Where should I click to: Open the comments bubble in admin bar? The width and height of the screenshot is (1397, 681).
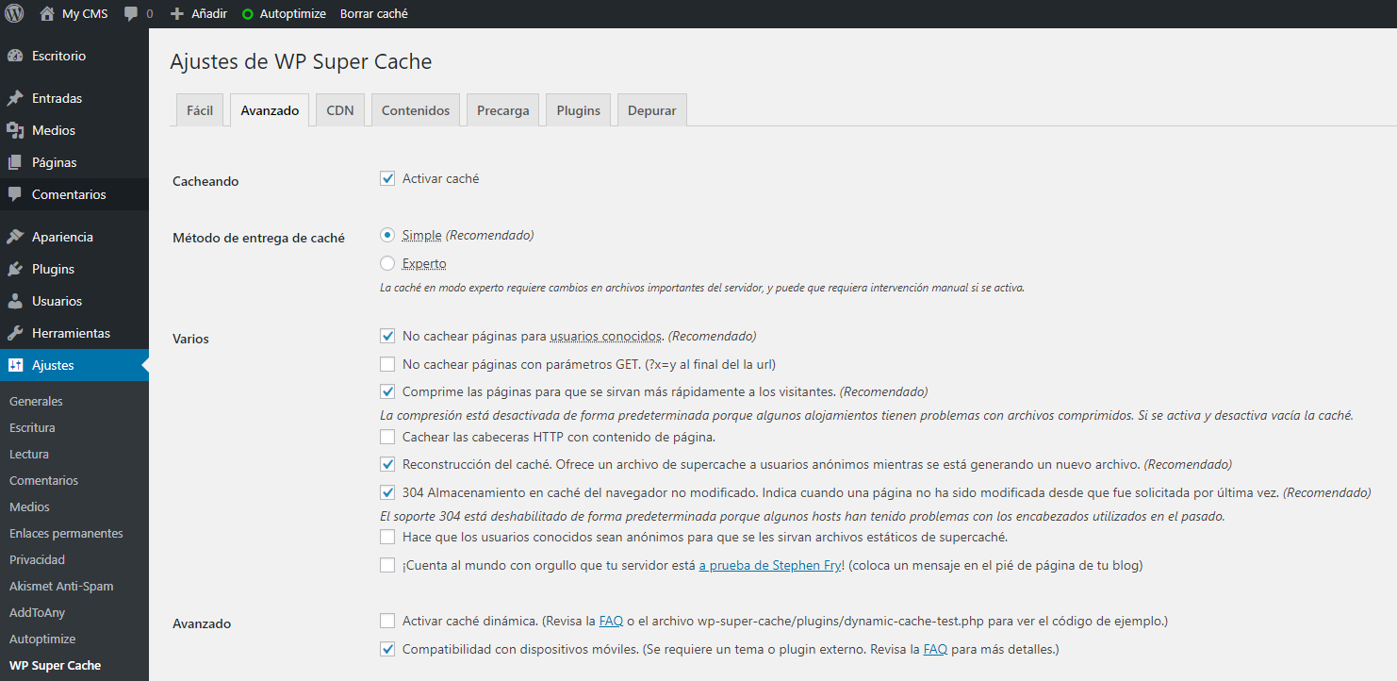tap(131, 14)
